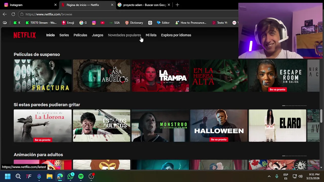Select Escape Room Sin Salida thumbnail
The width and height of the screenshot is (324, 182).
tap(277, 76)
